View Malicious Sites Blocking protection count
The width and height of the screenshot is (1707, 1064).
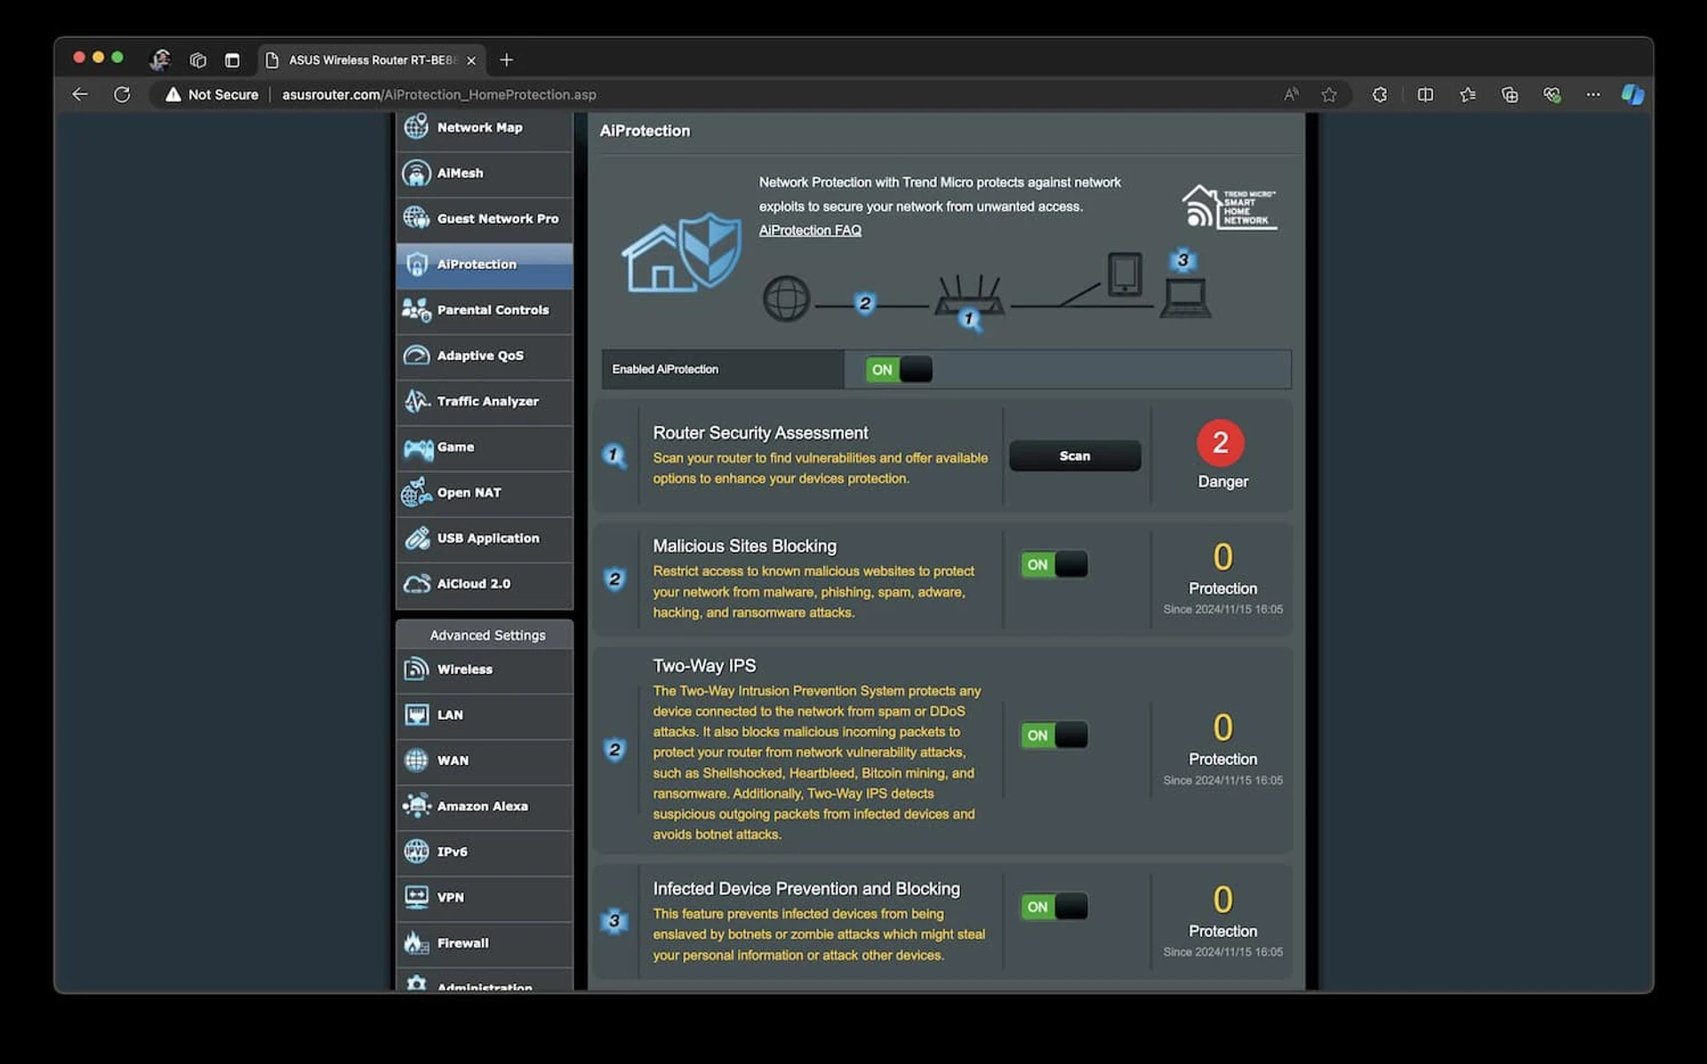[1222, 557]
